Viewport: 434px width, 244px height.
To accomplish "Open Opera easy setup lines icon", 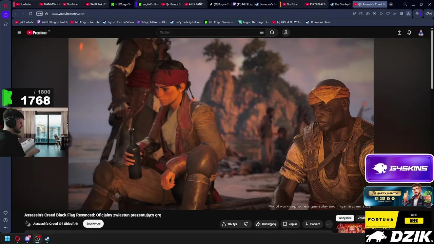I will 402,14.
